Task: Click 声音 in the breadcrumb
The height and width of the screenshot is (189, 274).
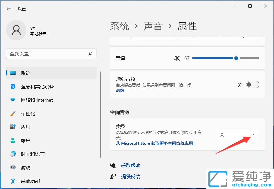Action: click(x=153, y=26)
